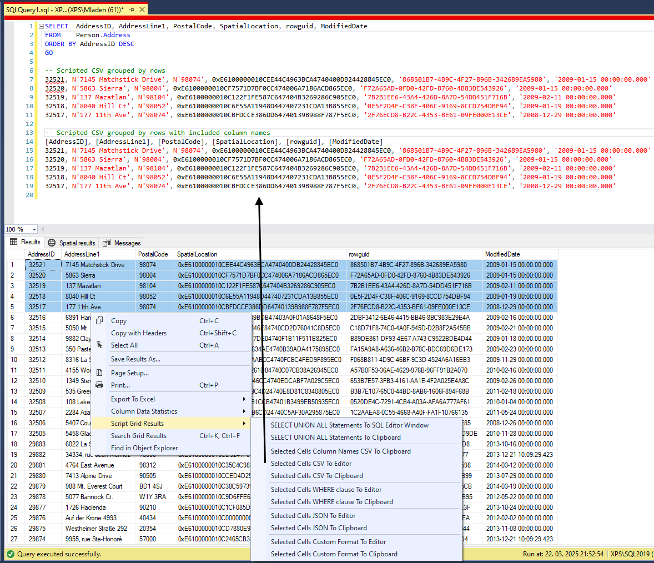This screenshot has width=654, height=563.
Task: Close the SQLQuery1.sql query tab
Action: pyautogui.click(x=142, y=9)
